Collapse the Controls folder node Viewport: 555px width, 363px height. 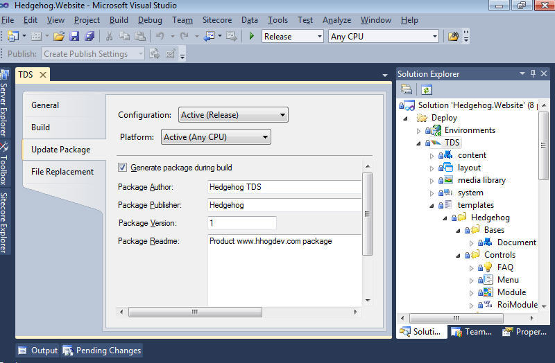[458, 255]
